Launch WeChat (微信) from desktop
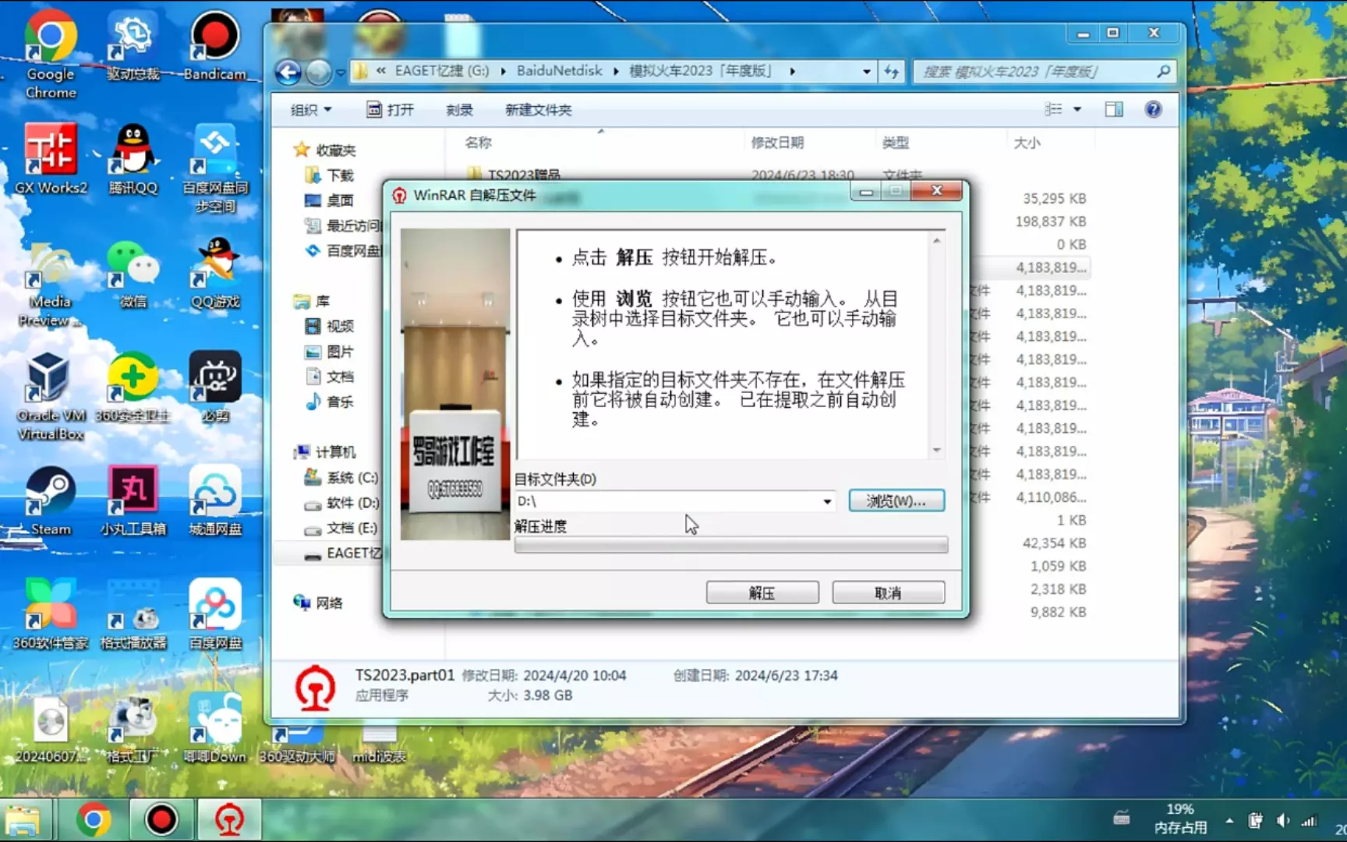This screenshot has width=1347, height=842. (x=133, y=273)
